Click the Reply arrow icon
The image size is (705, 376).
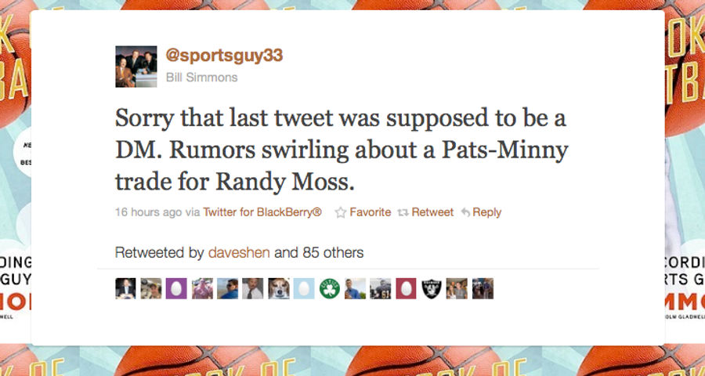[x=466, y=212]
